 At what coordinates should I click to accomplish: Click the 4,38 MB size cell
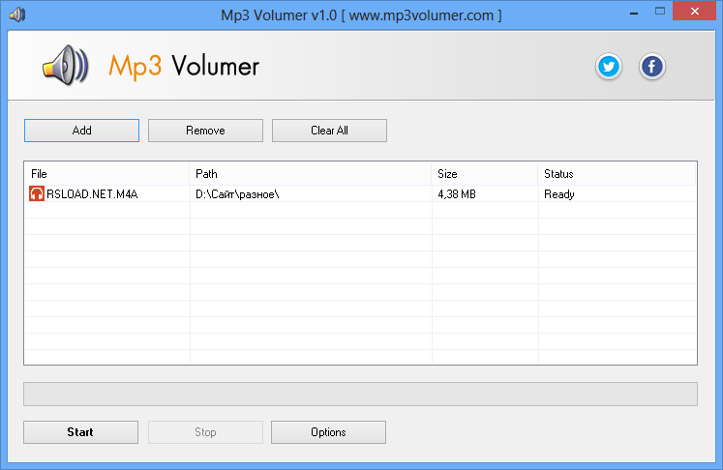pyautogui.click(x=457, y=194)
